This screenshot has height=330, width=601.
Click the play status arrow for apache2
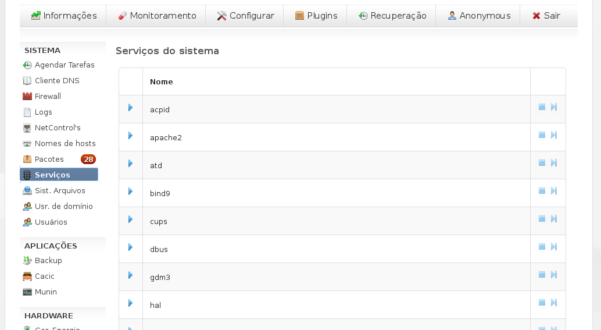(130, 136)
